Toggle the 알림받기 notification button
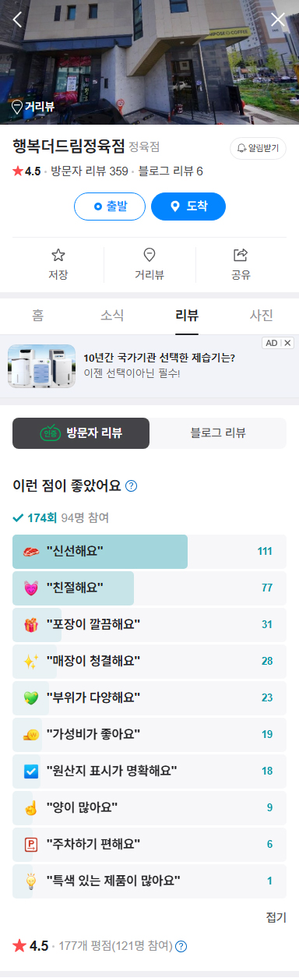 (259, 148)
